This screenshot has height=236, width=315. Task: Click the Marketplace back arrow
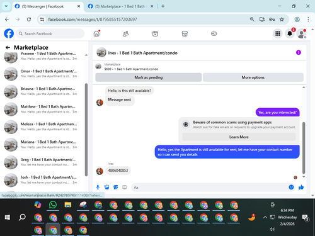click(8, 48)
